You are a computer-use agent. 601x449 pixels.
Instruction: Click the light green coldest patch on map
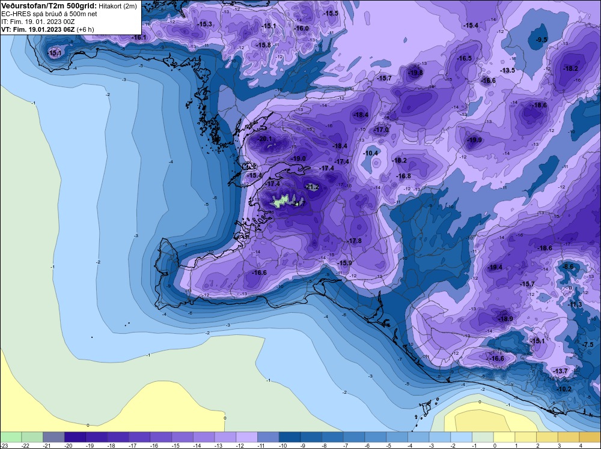[281, 200]
